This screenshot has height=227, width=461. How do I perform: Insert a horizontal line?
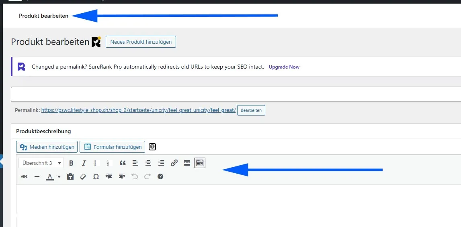pos(37,176)
